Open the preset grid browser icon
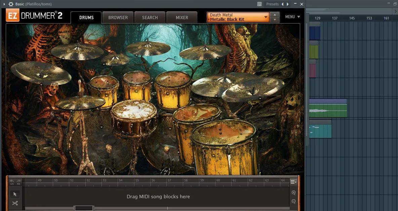 pos(259,4)
